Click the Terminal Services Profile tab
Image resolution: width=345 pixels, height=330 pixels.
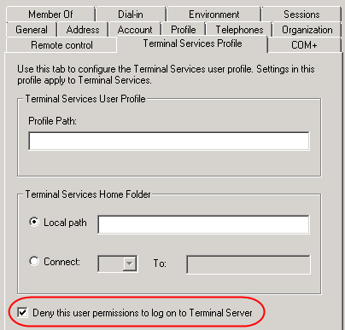tap(192, 43)
